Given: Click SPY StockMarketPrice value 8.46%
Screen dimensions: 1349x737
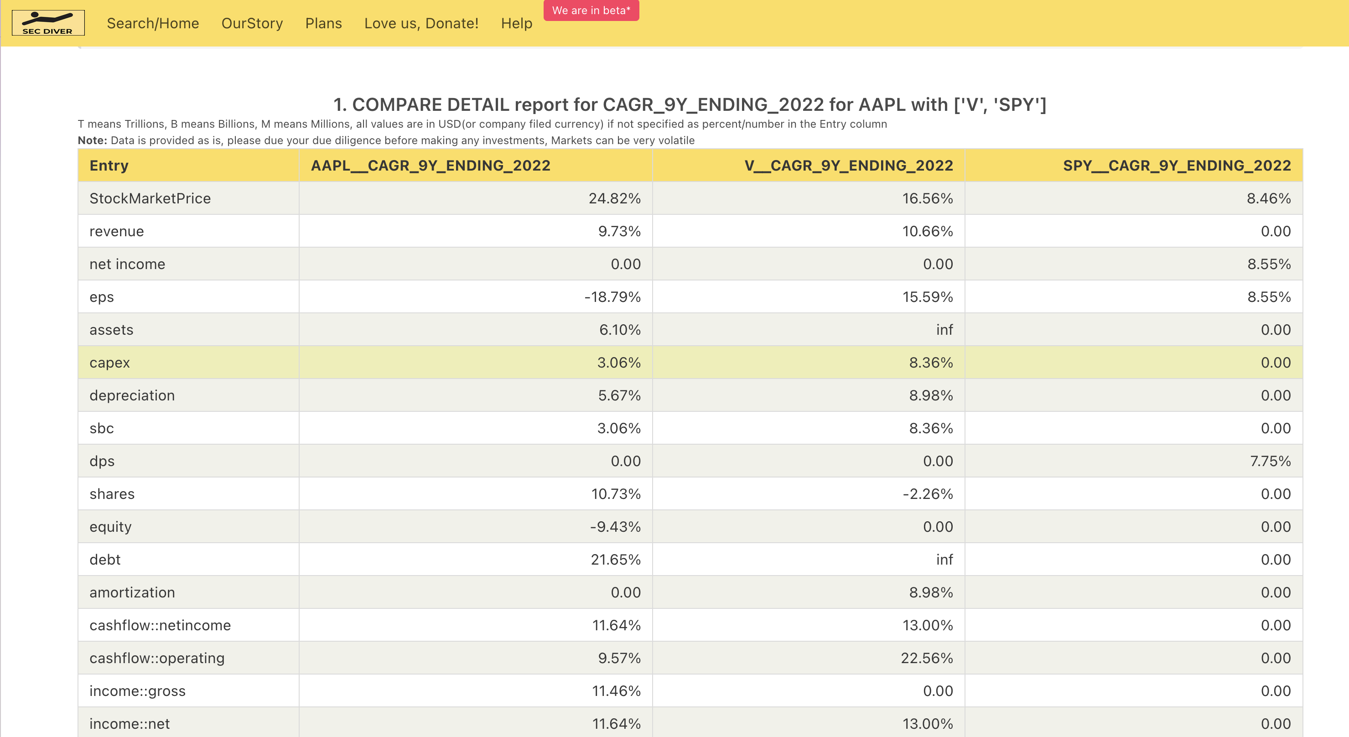Looking at the screenshot, I should click(x=1269, y=198).
